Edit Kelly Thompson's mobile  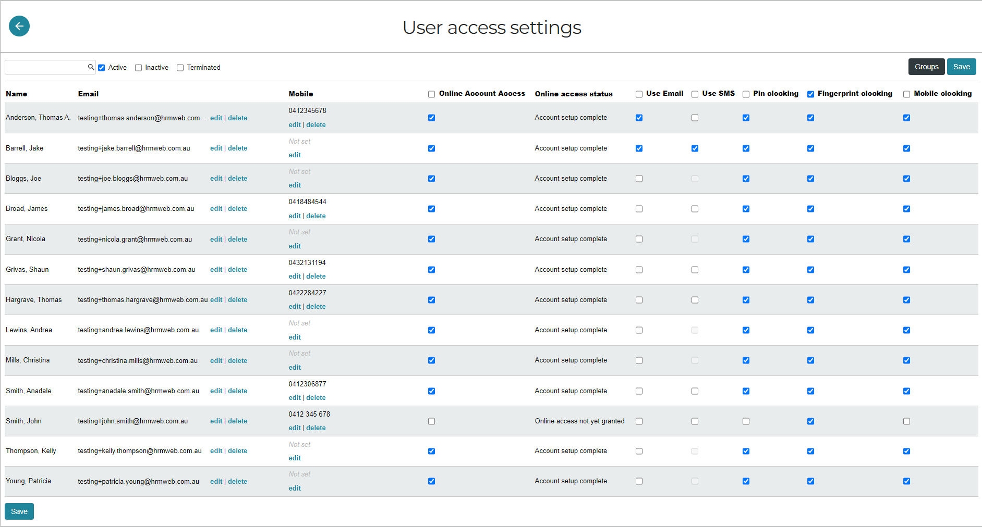click(x=295, y=458)
